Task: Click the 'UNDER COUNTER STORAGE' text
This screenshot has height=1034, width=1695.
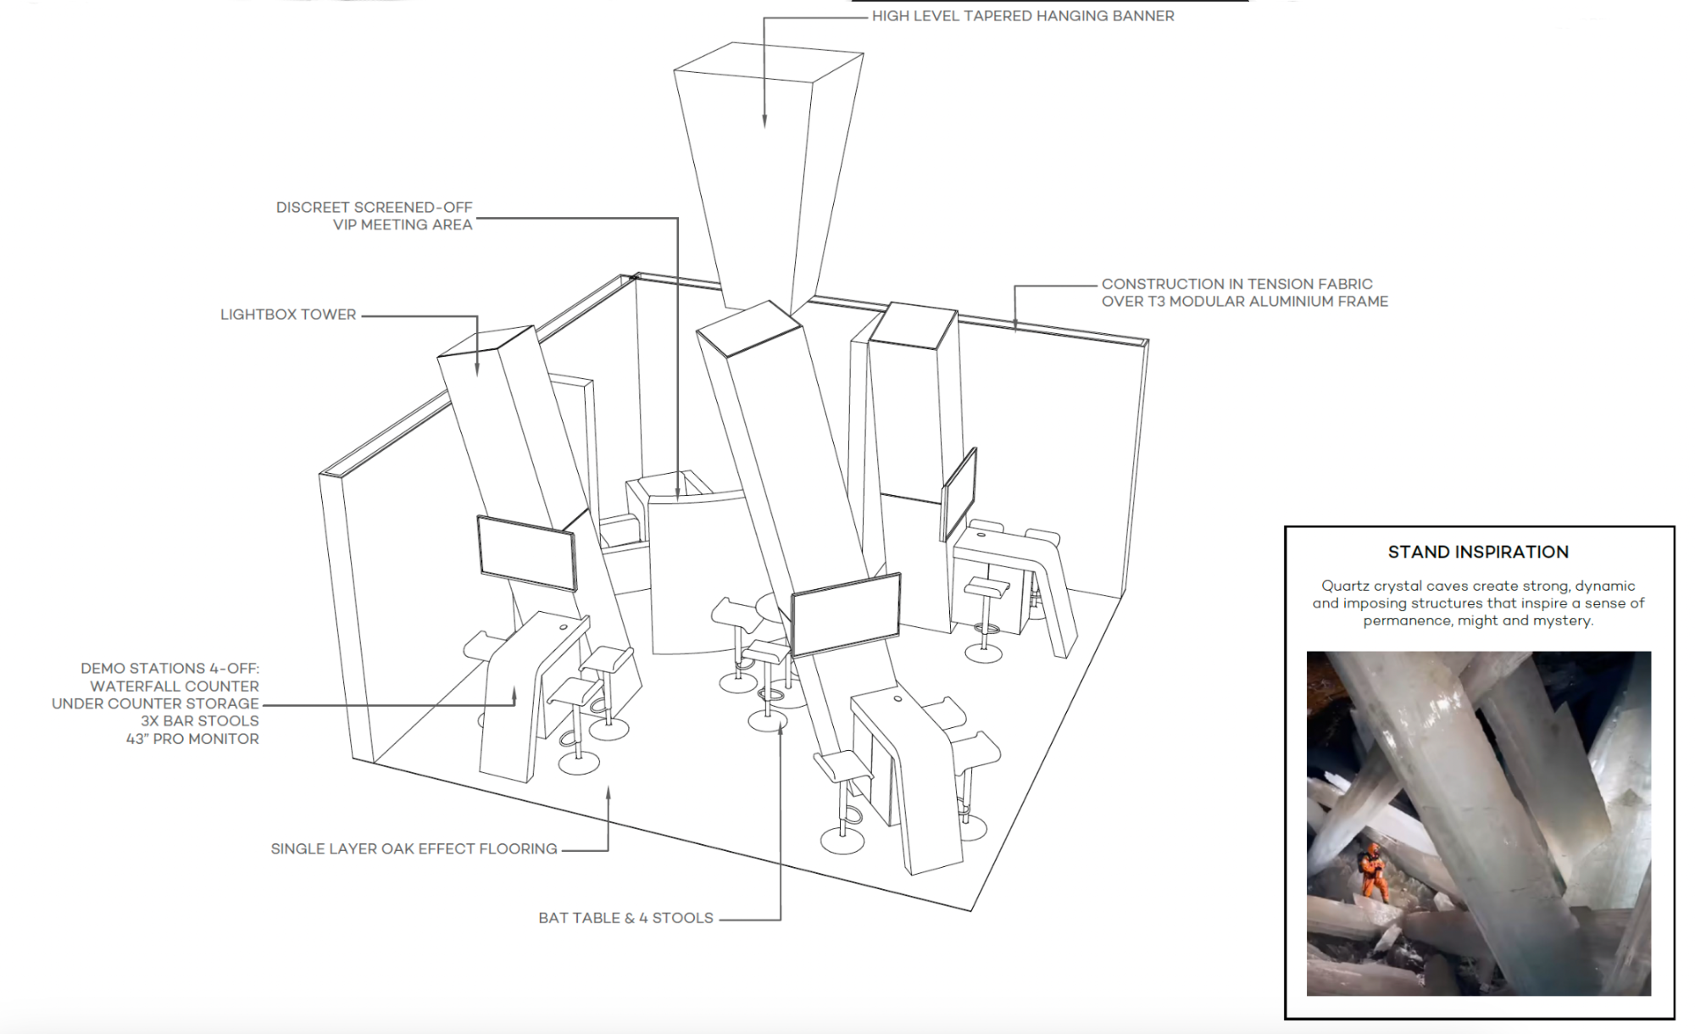Action: pyautogui.click(x=155, y=703)
